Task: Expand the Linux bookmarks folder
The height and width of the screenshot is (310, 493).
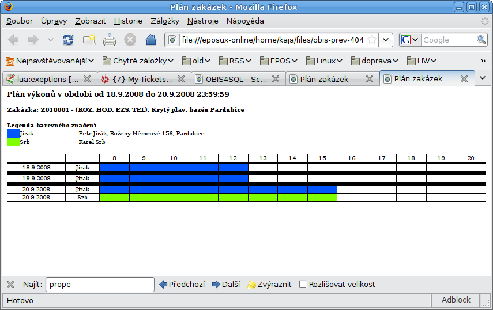Action: coord(324,61)
